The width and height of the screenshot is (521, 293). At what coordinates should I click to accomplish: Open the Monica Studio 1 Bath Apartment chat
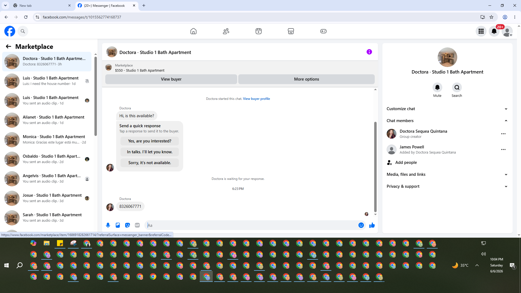(47, 139)
